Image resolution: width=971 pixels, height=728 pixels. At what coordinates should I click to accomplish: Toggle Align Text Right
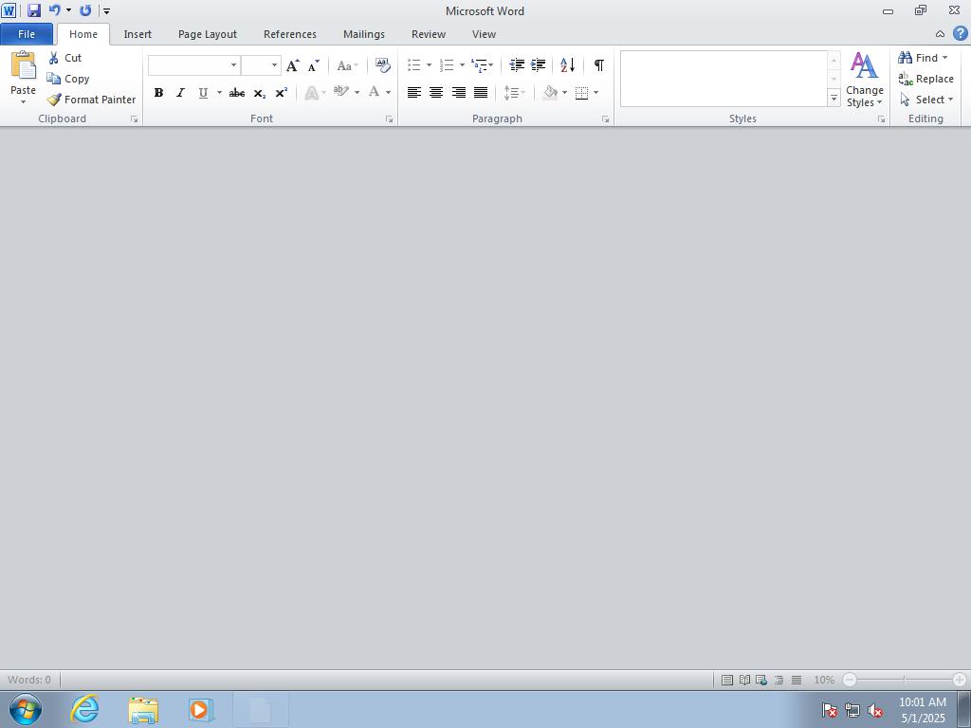click(x=458, y=93)
